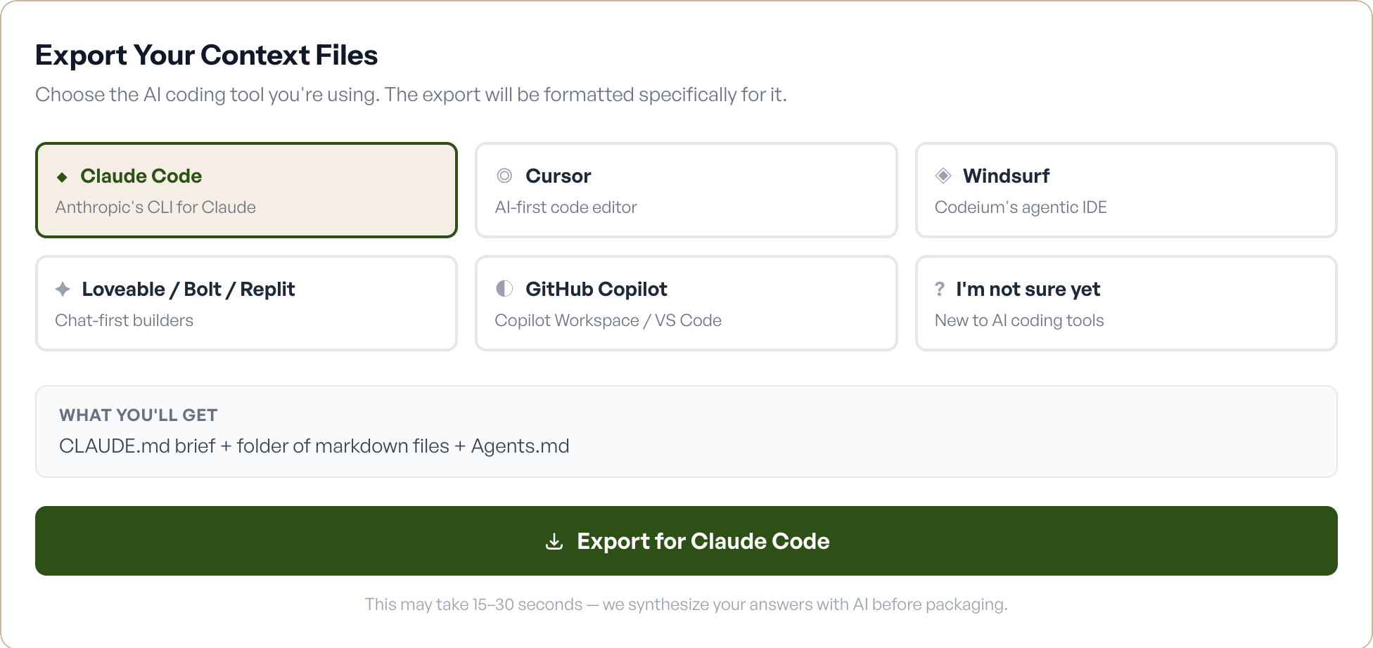Click the sparkle icon on Loveable / Bolt / Replit

click(x=63, y=289)
